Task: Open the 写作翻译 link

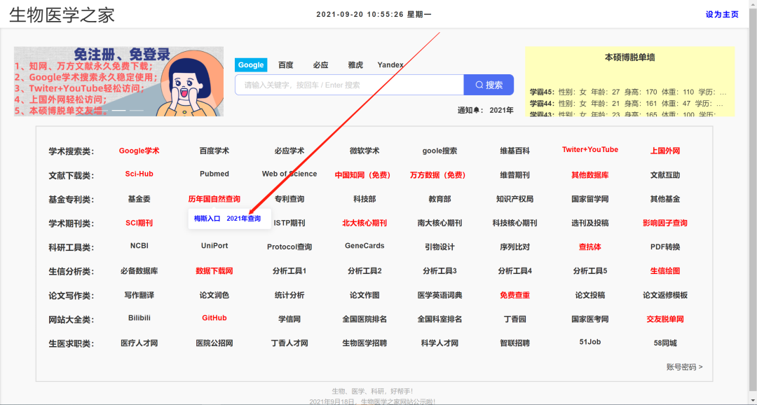Action: click(x=139, y=295)
